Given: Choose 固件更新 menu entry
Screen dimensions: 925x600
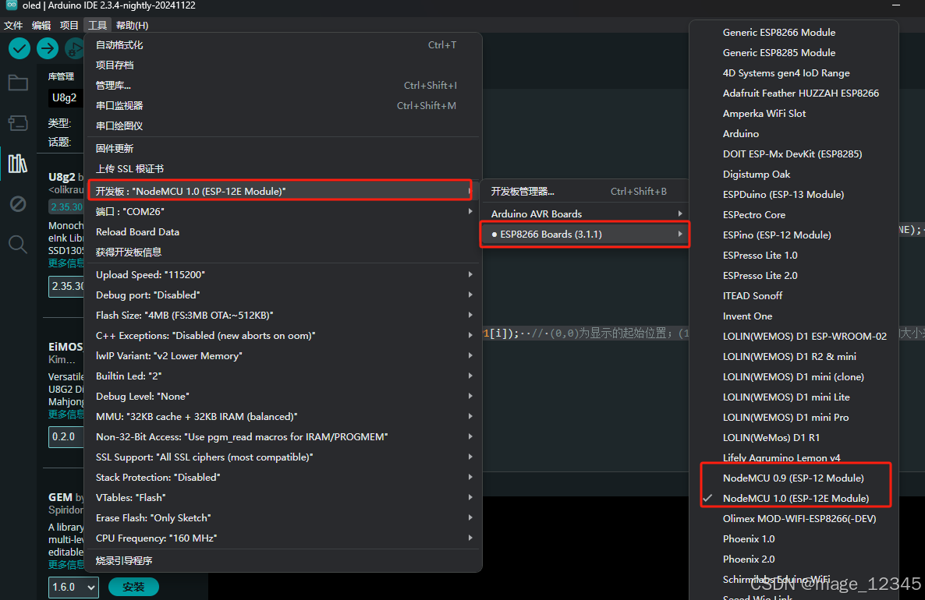Looking at the screenshot, I should click(x=283, y=149).
